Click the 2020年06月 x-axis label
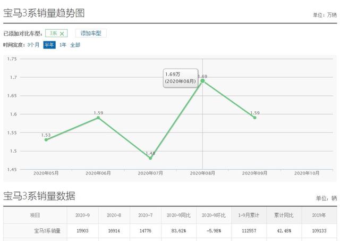The image size is (340, 241). (98, 173)
